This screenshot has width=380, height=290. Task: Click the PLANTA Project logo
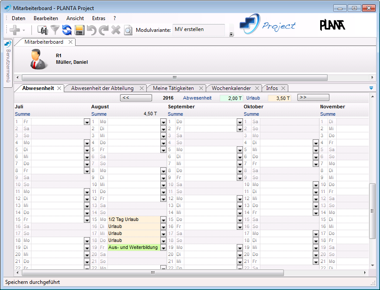click(x=268, y=24)
